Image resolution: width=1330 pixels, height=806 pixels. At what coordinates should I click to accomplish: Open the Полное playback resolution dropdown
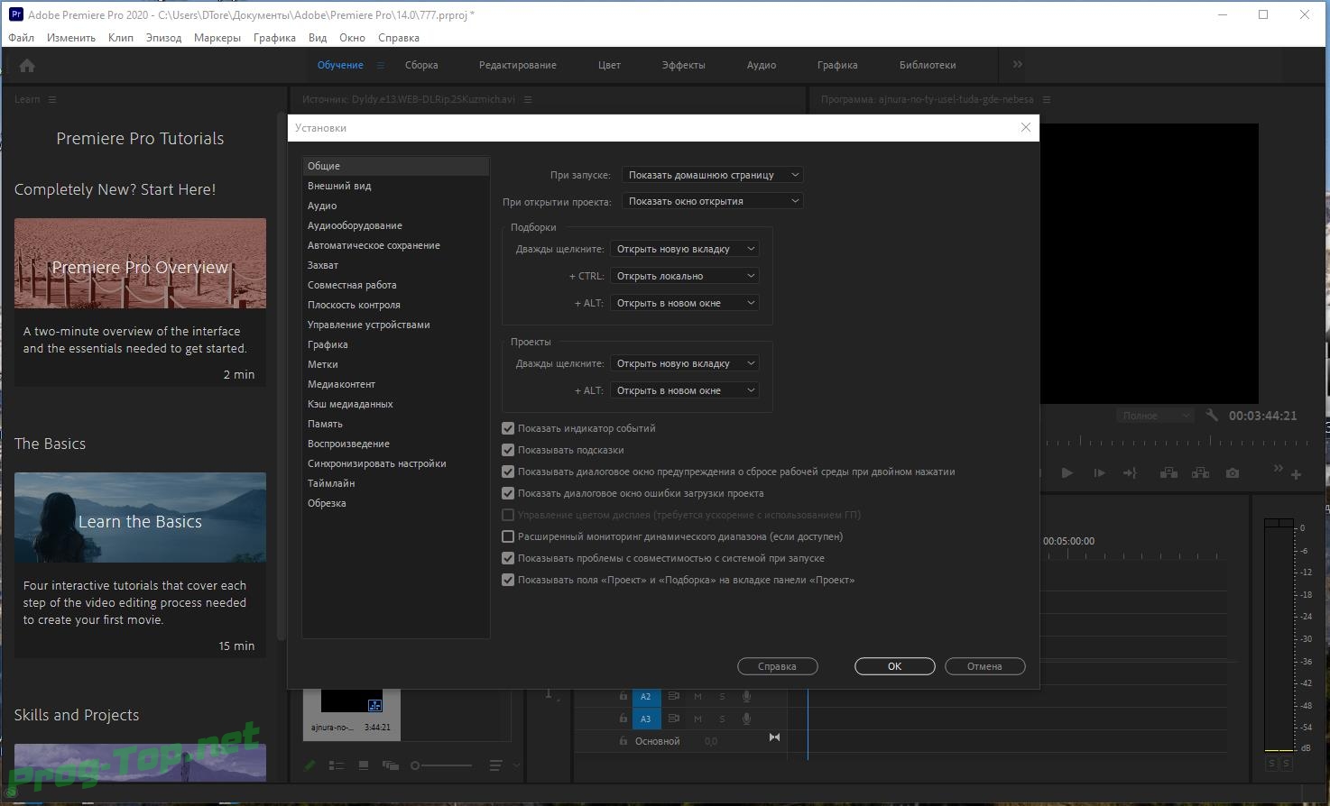pyautogui.click(x=1155, y=416)
